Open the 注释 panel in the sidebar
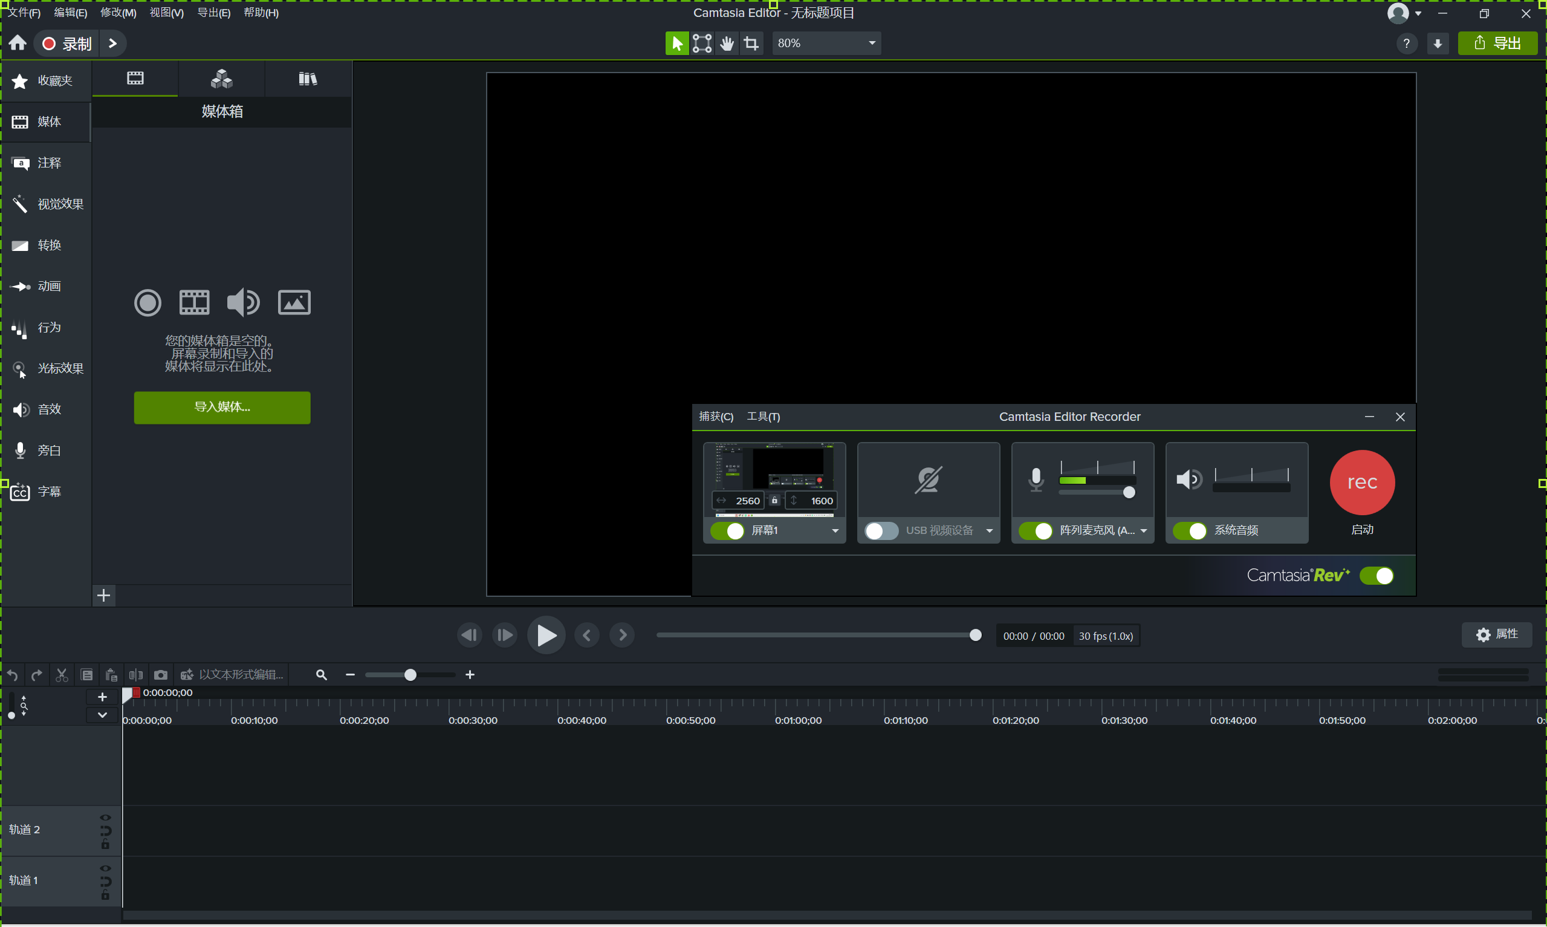Viewport: 1547px width, 927px height. [47, 163]
